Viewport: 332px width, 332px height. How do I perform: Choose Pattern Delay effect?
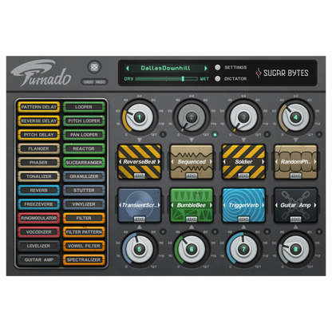(39, 107)
